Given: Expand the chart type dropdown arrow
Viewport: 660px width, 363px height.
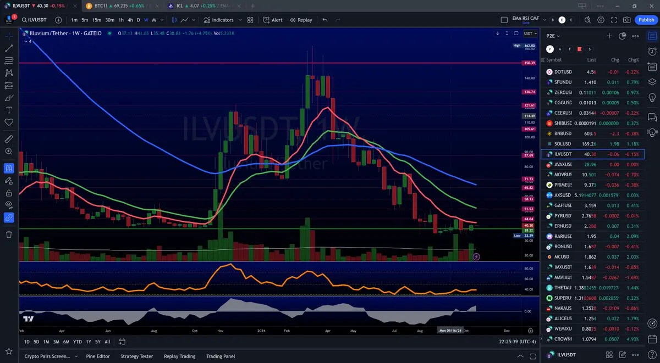Looking at the screenshot, I should click(195, 20).
